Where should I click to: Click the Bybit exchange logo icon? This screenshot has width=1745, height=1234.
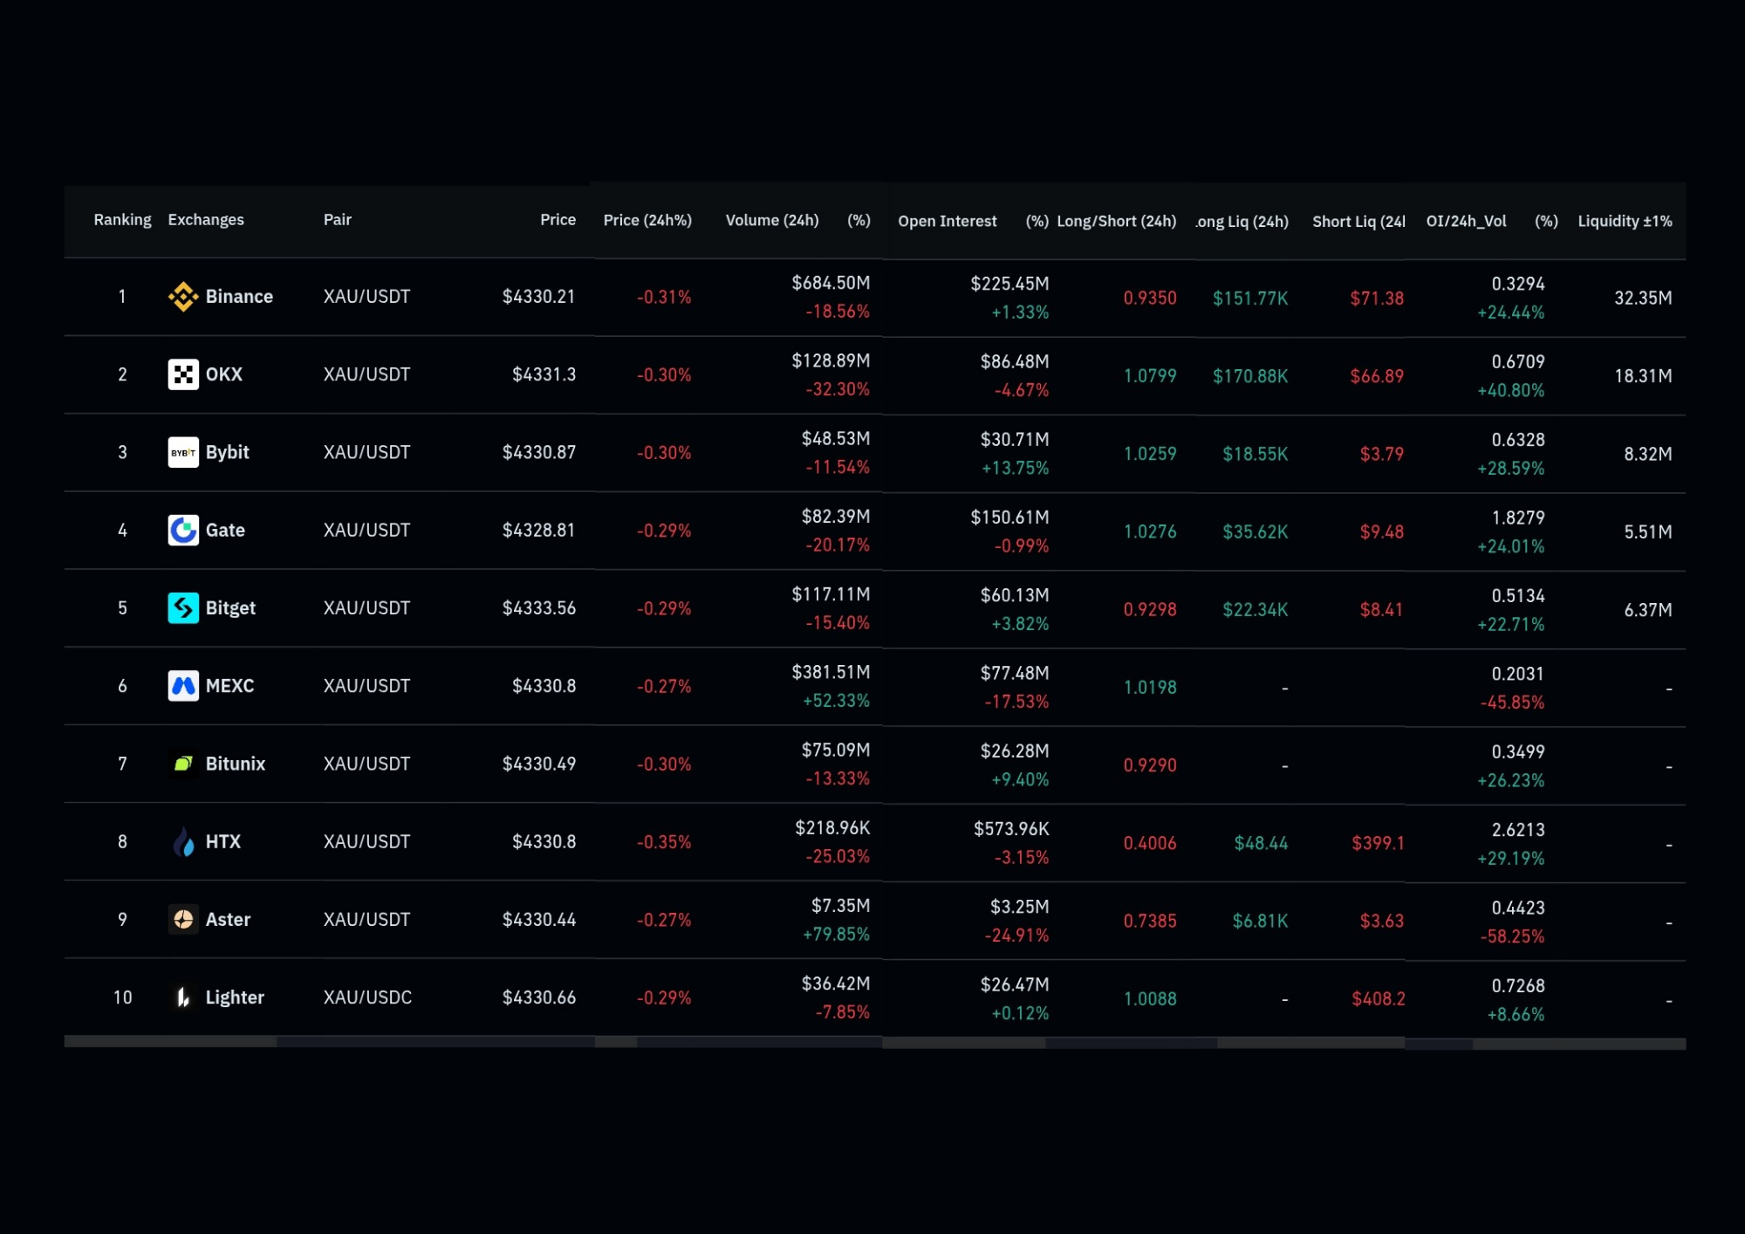[183, 452]
